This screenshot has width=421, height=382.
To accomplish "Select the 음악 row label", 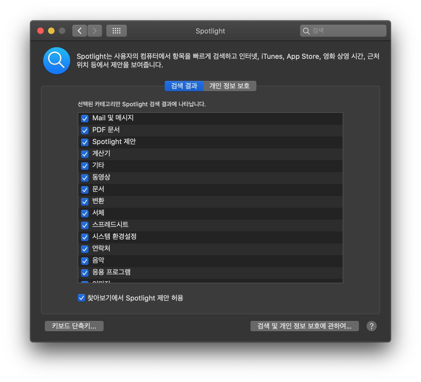I will coord(98,260).
